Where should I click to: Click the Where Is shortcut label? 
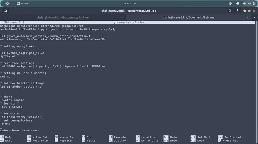(x=66, y=137)
